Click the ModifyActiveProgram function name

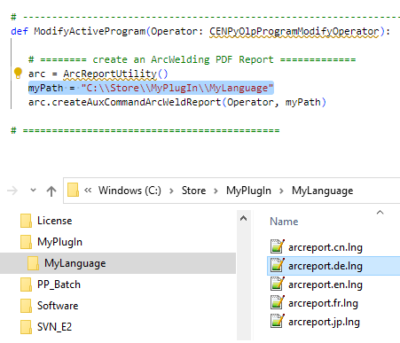[x=90, y=31]
